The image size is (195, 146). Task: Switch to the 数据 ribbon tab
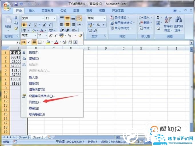click(x=76, y=11)
